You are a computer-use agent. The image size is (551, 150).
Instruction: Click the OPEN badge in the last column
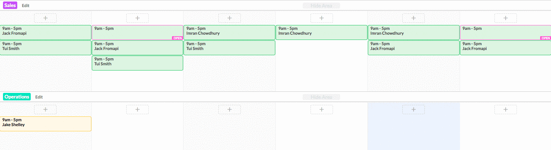click(x=545, y=38)
